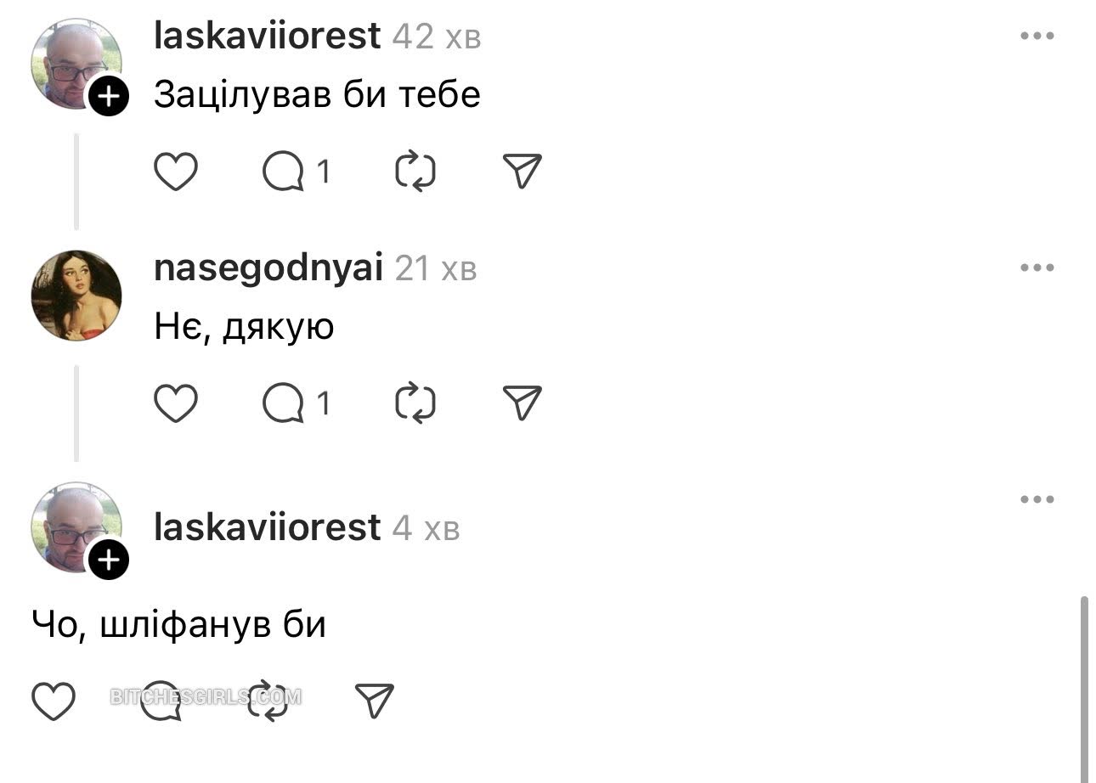This screenshot has width=1096, height=783.
Task: Send the nasegodnyai comment using paper plane icon
Action: (x=522, y=403)
